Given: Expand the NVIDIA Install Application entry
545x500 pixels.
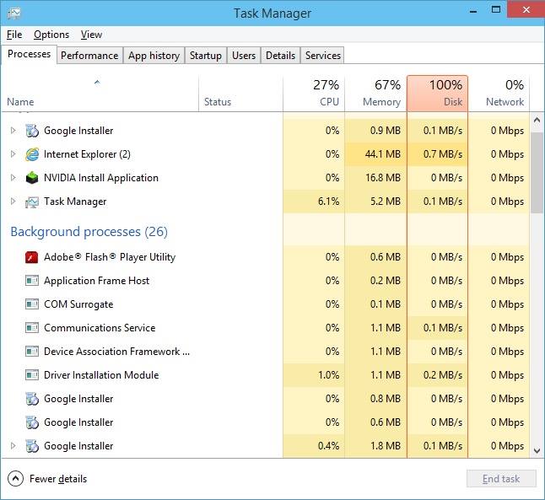Looking at the screenshot, I should point(13,178).
